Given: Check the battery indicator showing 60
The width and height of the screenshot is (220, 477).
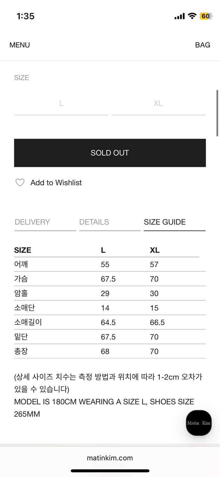Looking at the screenshot, I should click(205, 16).
